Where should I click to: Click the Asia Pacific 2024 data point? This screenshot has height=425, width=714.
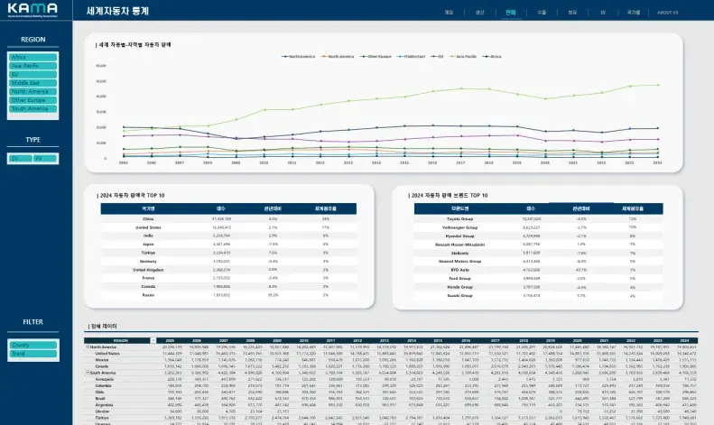click(657, 85)
